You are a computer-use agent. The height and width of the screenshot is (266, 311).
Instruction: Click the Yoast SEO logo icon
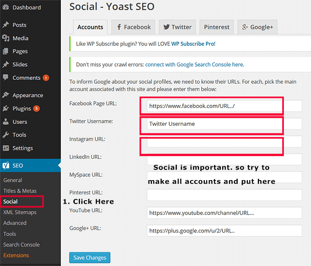pyautogui.click(x=6, y=165)
